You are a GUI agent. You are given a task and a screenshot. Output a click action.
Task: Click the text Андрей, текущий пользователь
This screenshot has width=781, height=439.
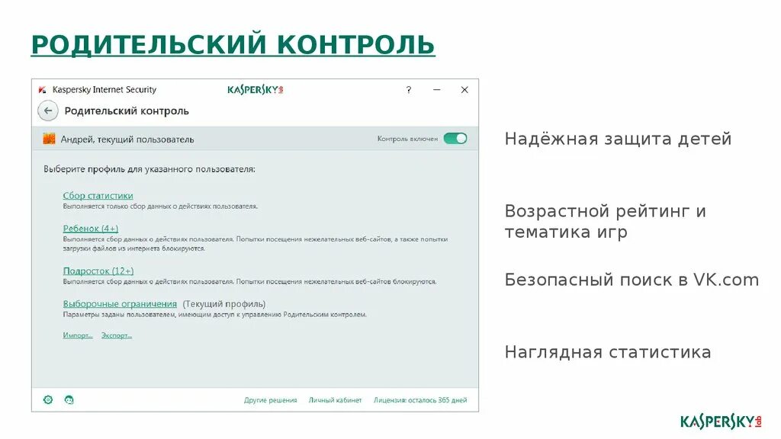point(127,139)
